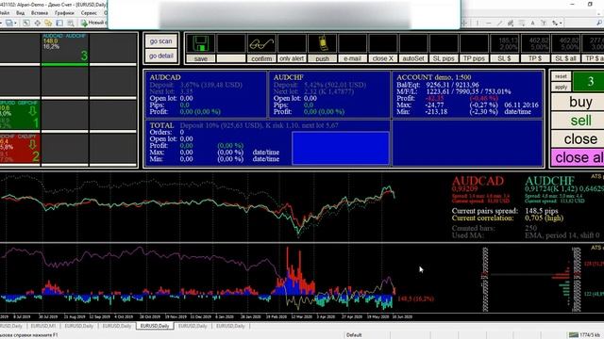Image resolution: width=604 pixels, height=339 pixels.
Task: Toggle the close X option
Action: point(383,58)
